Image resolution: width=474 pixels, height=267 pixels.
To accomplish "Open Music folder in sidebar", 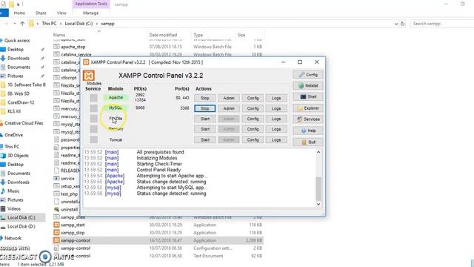I will coord(13,191).
